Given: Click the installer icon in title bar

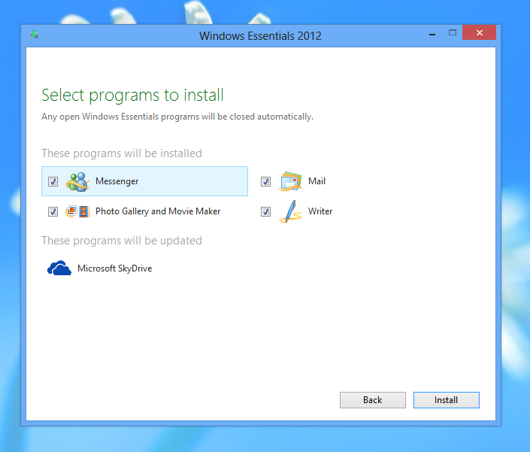Looking at the screenshot, I should coord(34,35).
